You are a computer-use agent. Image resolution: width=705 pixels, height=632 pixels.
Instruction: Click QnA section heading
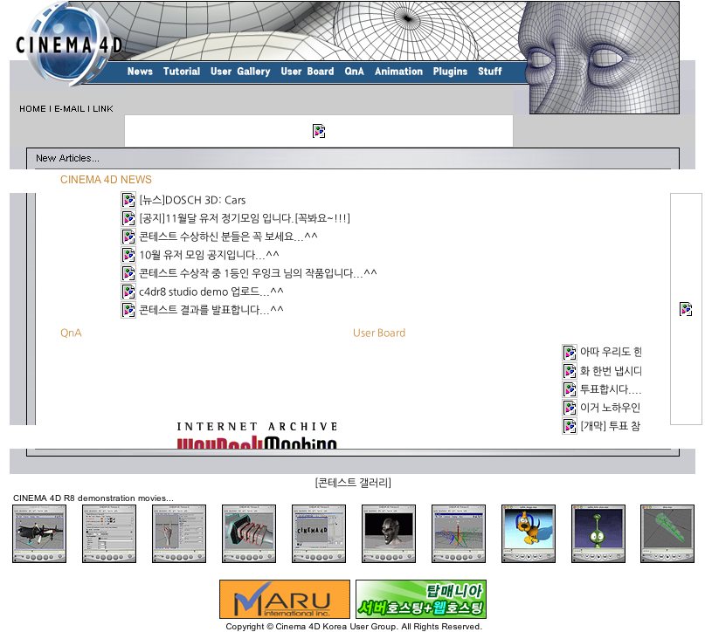pos(71,333)
